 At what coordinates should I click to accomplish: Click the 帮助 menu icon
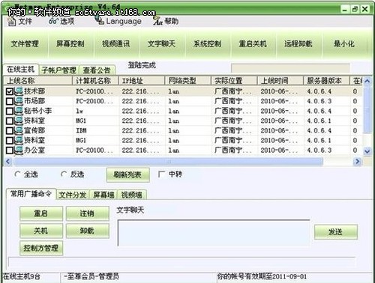pos(158,21)
